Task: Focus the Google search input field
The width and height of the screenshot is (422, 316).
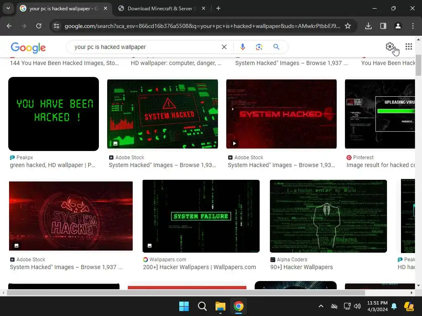Action: coord(145,47)
